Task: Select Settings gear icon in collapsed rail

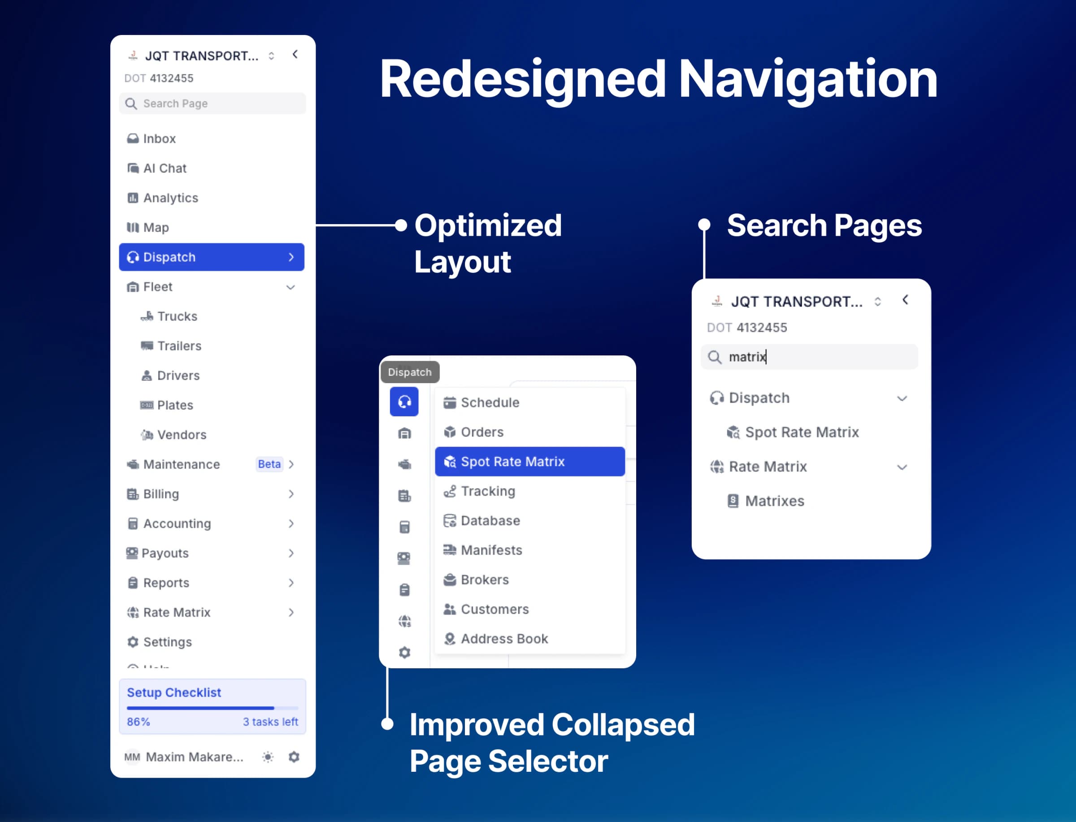Action: coord(404,652)
